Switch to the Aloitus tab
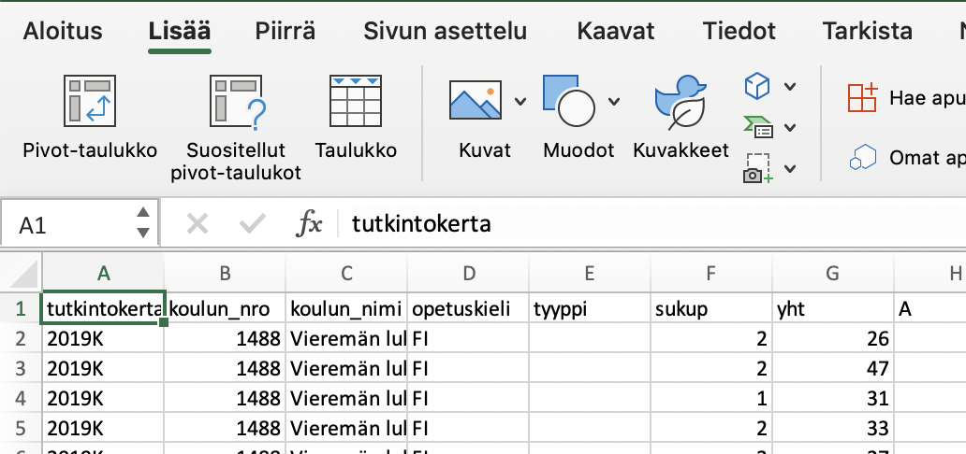Screen dimensions: 966x454 (64, 31)
